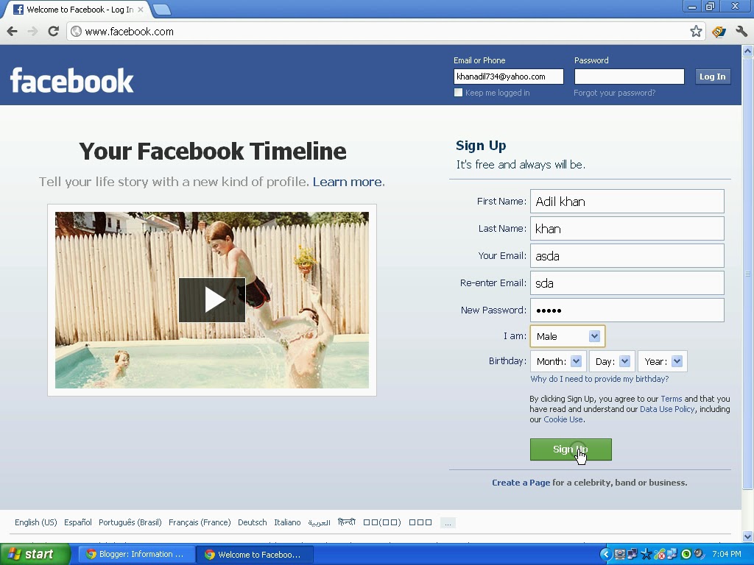Open the birthday Day dropdown

coord(612,361)
